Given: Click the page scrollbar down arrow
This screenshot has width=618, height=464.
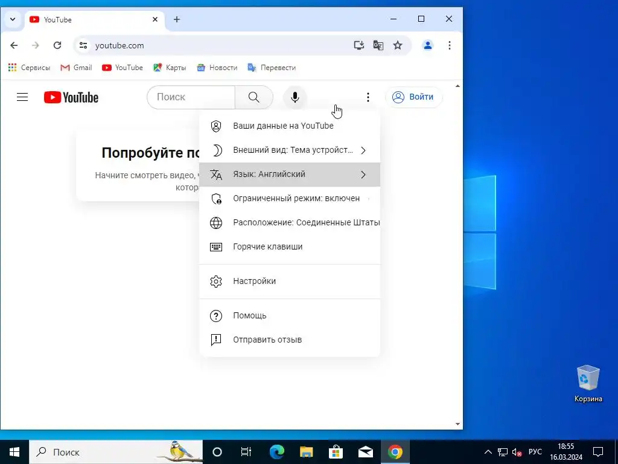Looking at the screenshot, I should coord(457,424).
